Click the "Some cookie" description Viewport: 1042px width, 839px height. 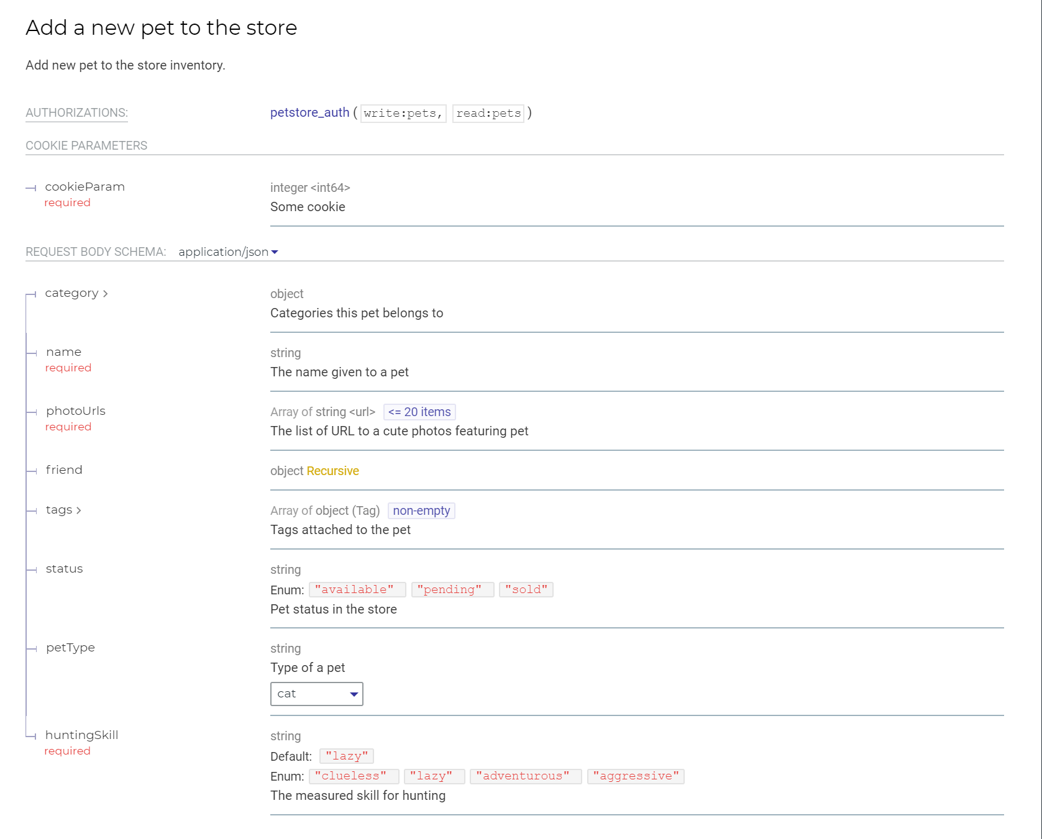point(308,207)
